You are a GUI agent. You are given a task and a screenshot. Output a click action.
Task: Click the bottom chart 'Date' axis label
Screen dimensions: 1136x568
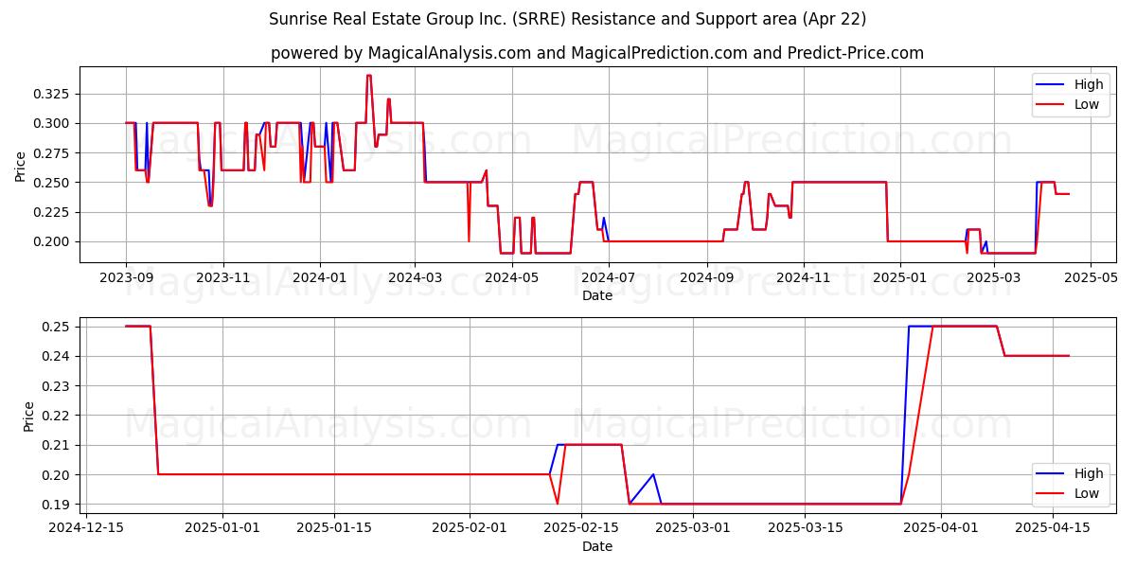[x=597, y=546]
